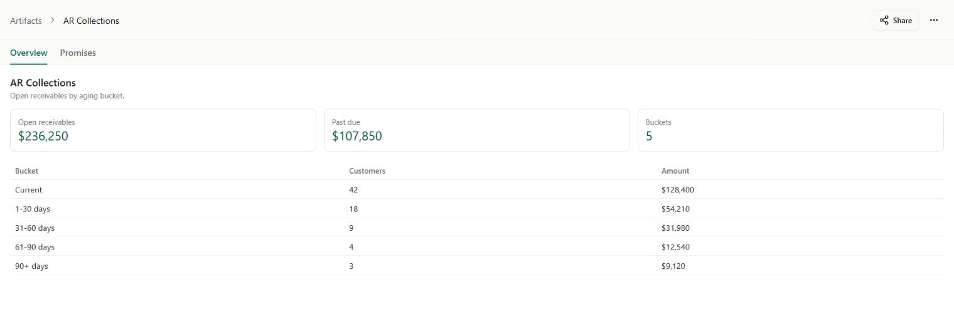Screen dimensions: 954x326
Task: Click the Bucket column header
Action: (27, 171)
